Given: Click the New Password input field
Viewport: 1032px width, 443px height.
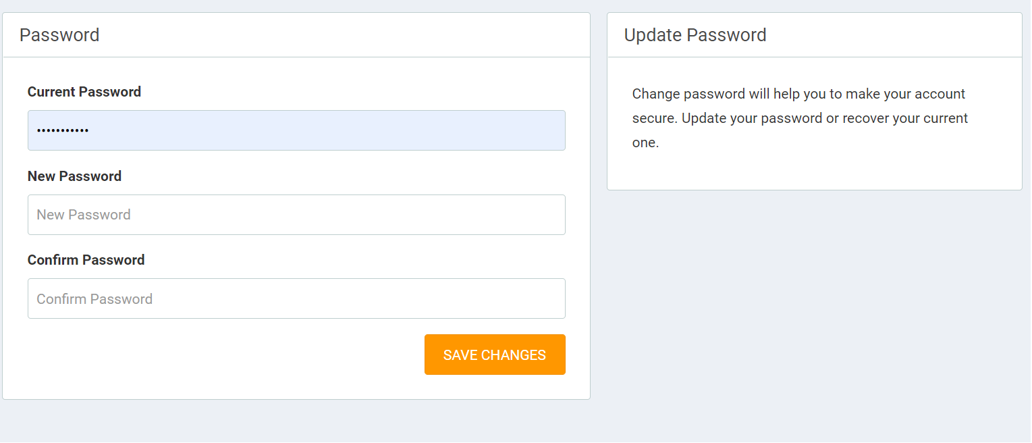Looking at the screenshot, I should [296, 215].
